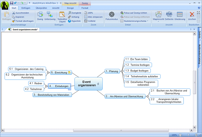Viewport: 202px width, 137px height.
Task: Insert an Unterzweig
Action: pyautogui.click(x=50, y=16)
